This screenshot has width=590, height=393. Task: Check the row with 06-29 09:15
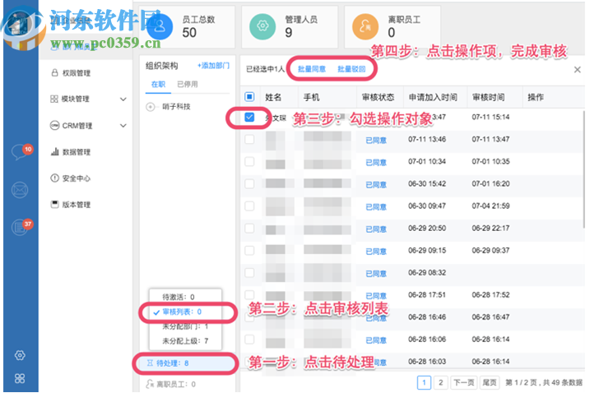tap(249, 251)
